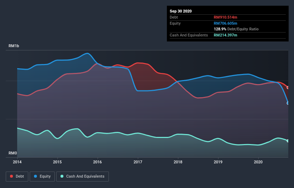Click the Equity row label in tooltip
Screen dimensions: 294x188
(175, 23)
